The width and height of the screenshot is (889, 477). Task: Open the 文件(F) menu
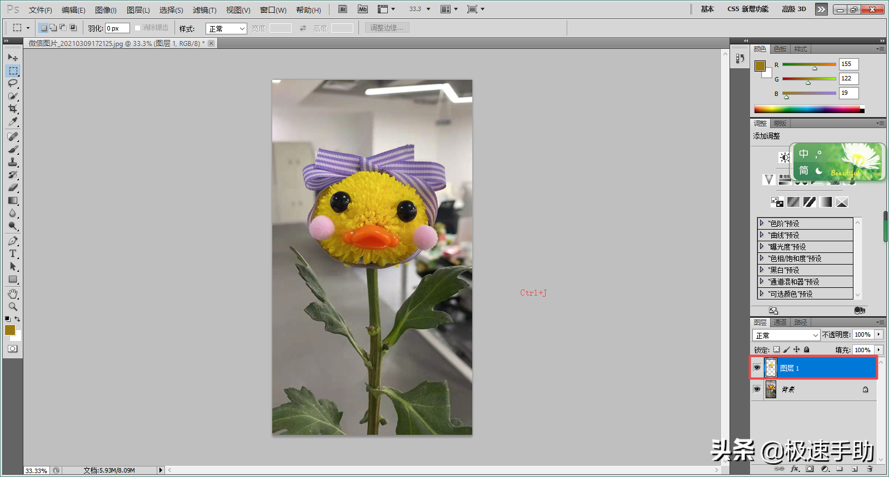(41, 10)
